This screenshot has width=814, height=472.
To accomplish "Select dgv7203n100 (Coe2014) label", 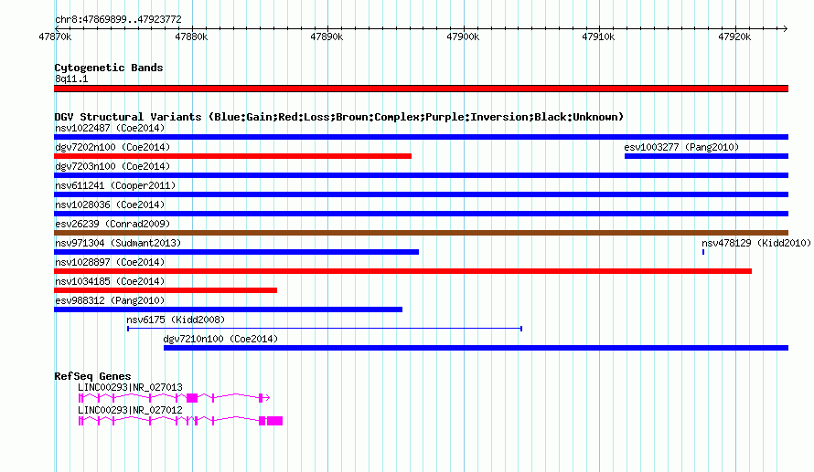I will [112, 166].
